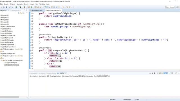Click 'return 0;' on line 51
This screenshot has height=101, width=180.
click(55, 66)
